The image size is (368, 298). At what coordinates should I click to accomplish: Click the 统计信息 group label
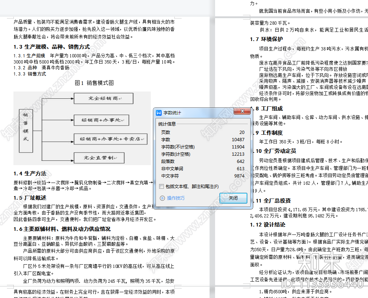click(167, 124)
